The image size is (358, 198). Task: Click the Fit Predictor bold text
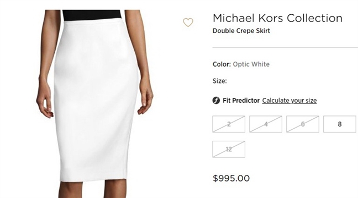click(x=241, y=101)
